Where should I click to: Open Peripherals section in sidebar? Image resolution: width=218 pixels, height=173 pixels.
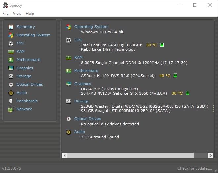tap(27, 101)
